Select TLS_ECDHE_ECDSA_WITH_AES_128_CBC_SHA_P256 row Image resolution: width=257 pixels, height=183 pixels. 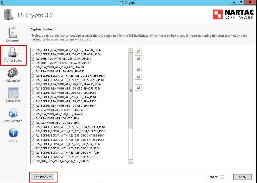(80, 153)
